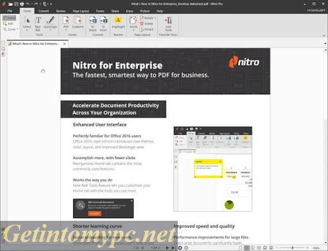
Task: Switch to facing continuous view
Action: 259,248
